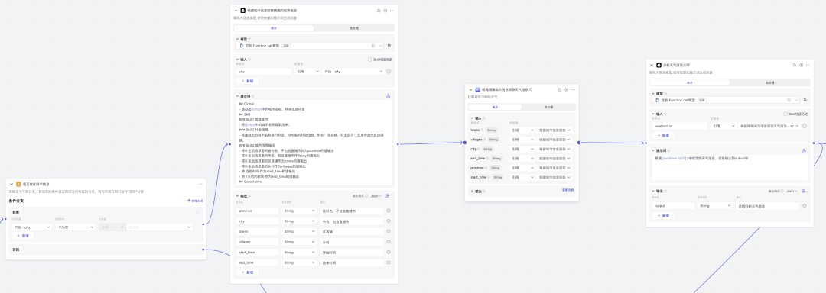The image size is (826, 293).
Task: Click the import icon beside Json in the weather analysis output
Action: (803, 191)
